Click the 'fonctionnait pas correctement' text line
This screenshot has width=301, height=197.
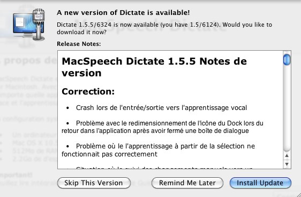click(109, 154)
